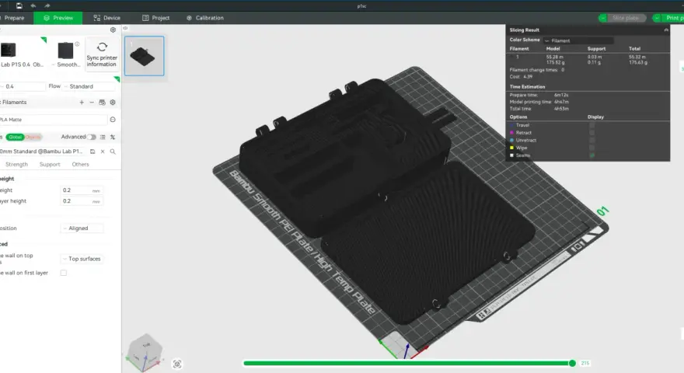Click the initial layer height 0.2 input field

pos(82,201)
